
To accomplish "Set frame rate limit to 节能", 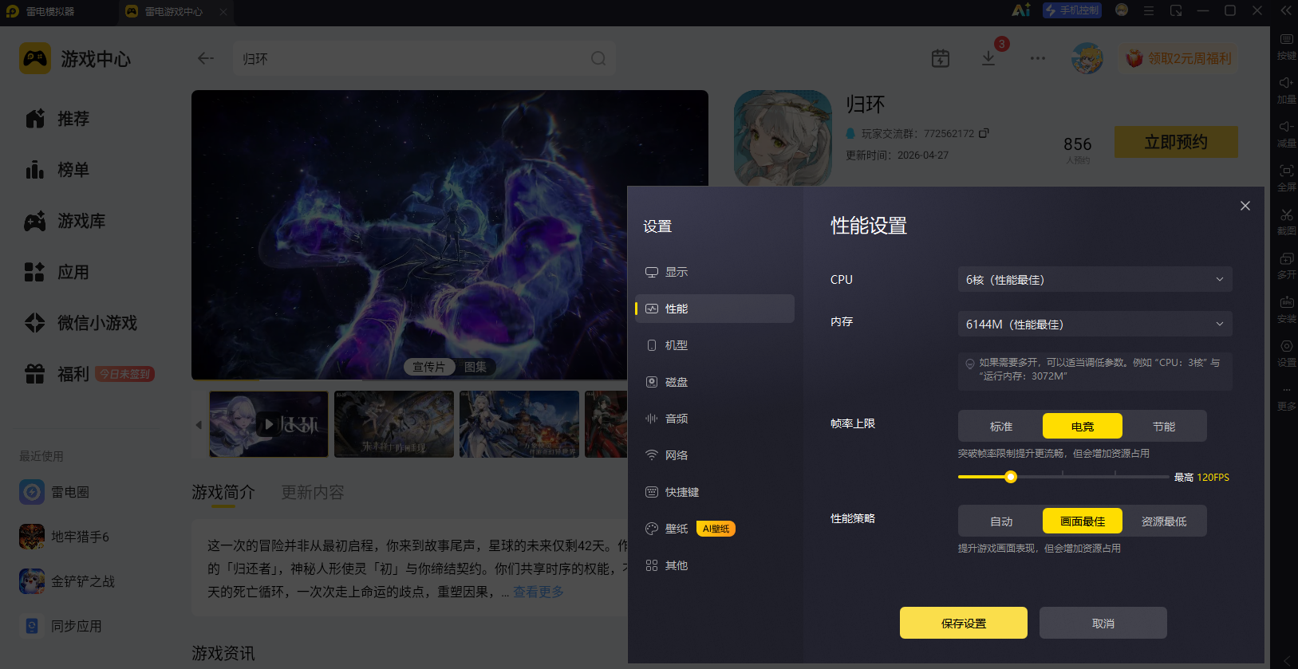I will (1164, 427).
